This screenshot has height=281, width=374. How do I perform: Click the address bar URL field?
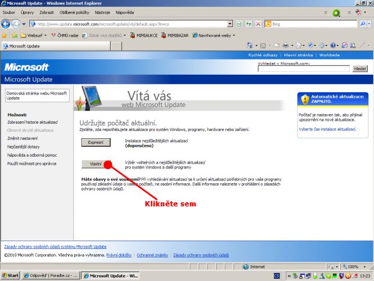click(129, 24)
